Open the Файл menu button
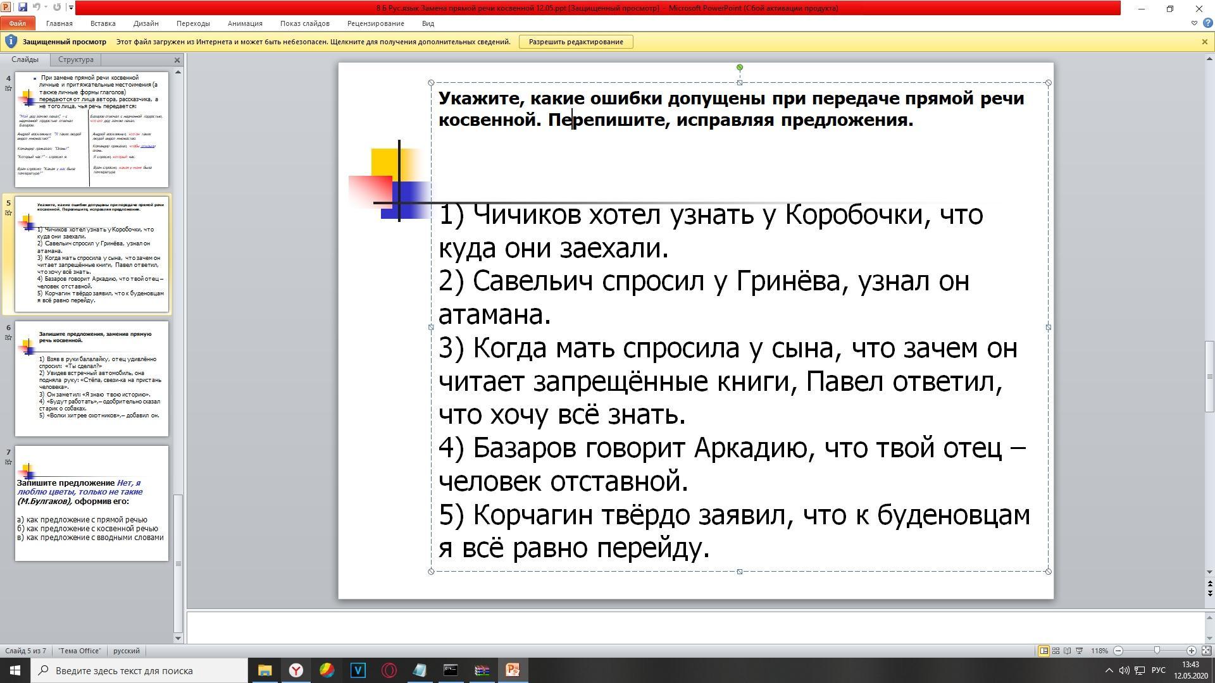 pos(17,23)
